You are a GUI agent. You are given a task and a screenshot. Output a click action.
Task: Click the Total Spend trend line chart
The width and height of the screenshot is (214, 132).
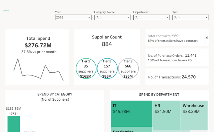click(38, 70)
